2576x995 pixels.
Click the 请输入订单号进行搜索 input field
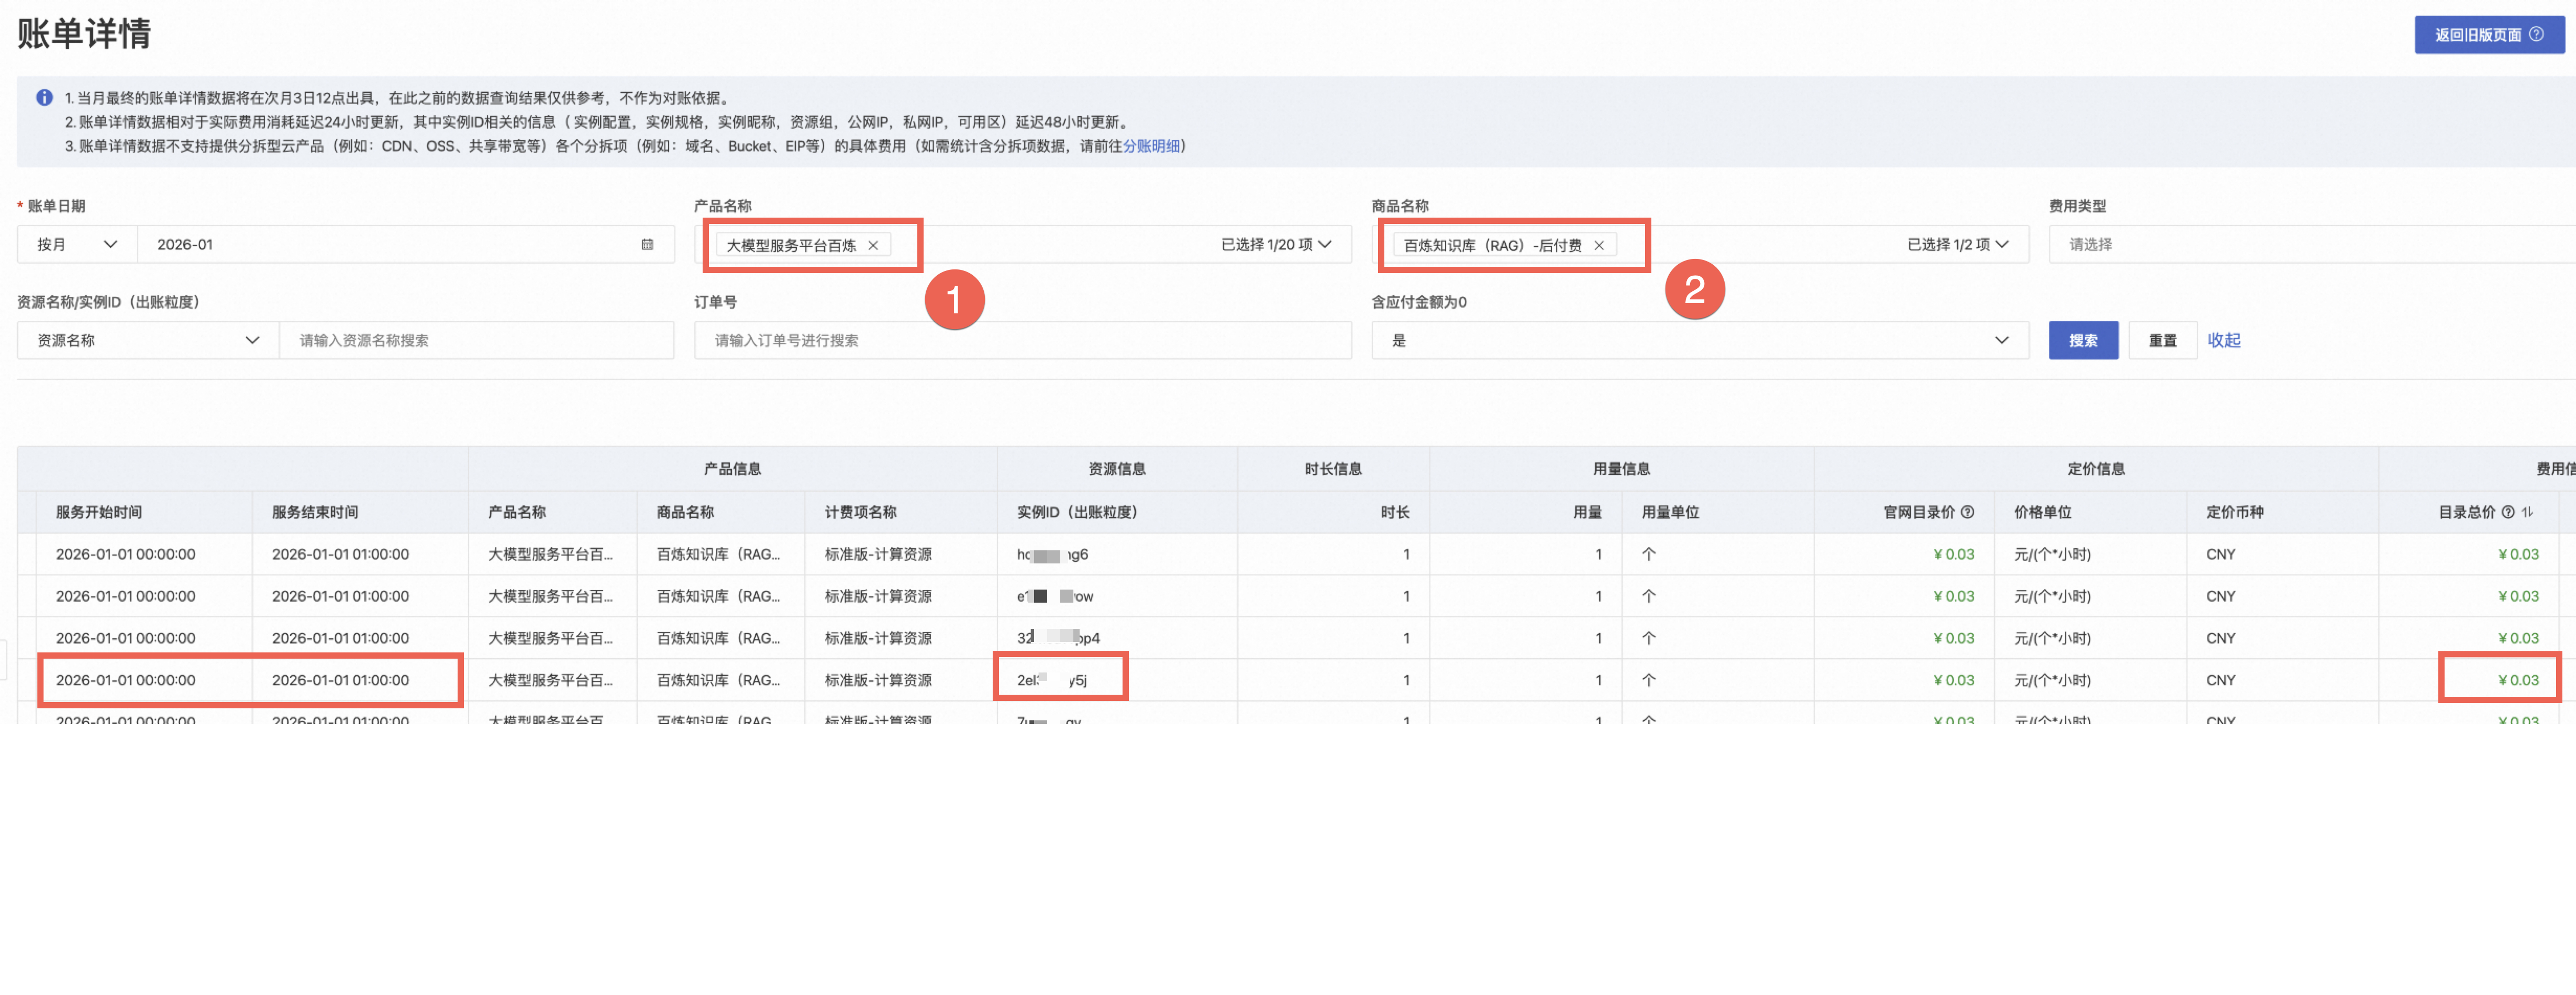click(x=1023, y=341)
